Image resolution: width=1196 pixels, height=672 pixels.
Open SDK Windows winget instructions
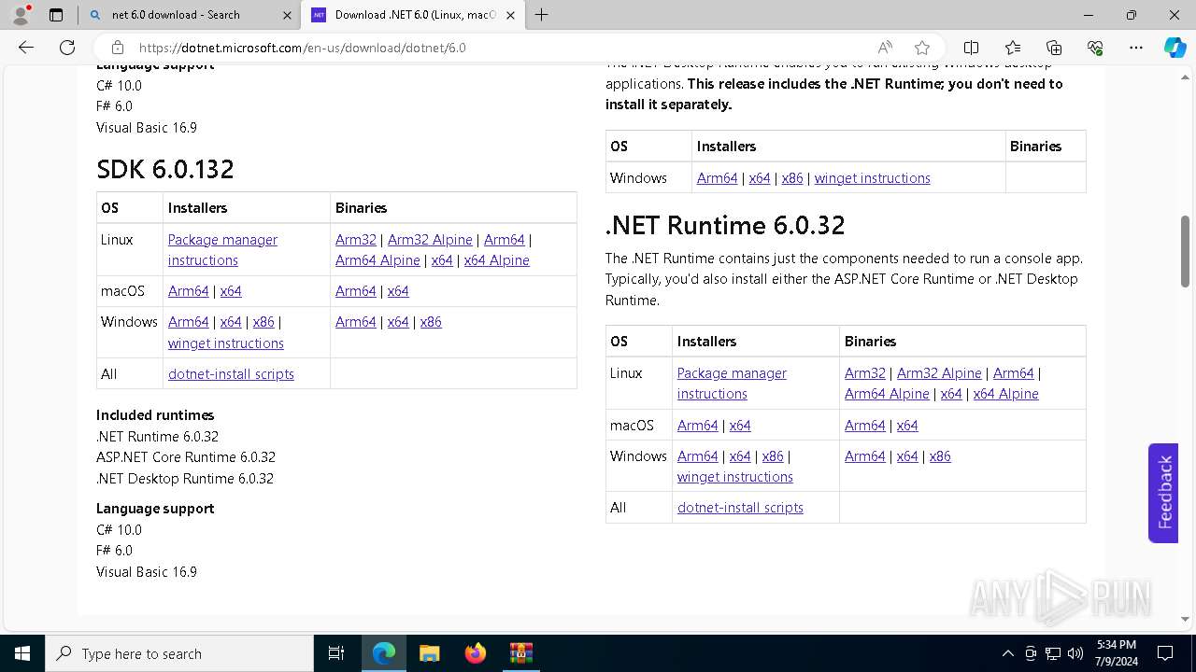tap(226, 343)
